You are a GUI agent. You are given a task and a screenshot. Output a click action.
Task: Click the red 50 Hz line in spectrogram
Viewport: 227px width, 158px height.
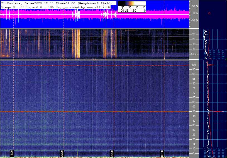point(84,112)
